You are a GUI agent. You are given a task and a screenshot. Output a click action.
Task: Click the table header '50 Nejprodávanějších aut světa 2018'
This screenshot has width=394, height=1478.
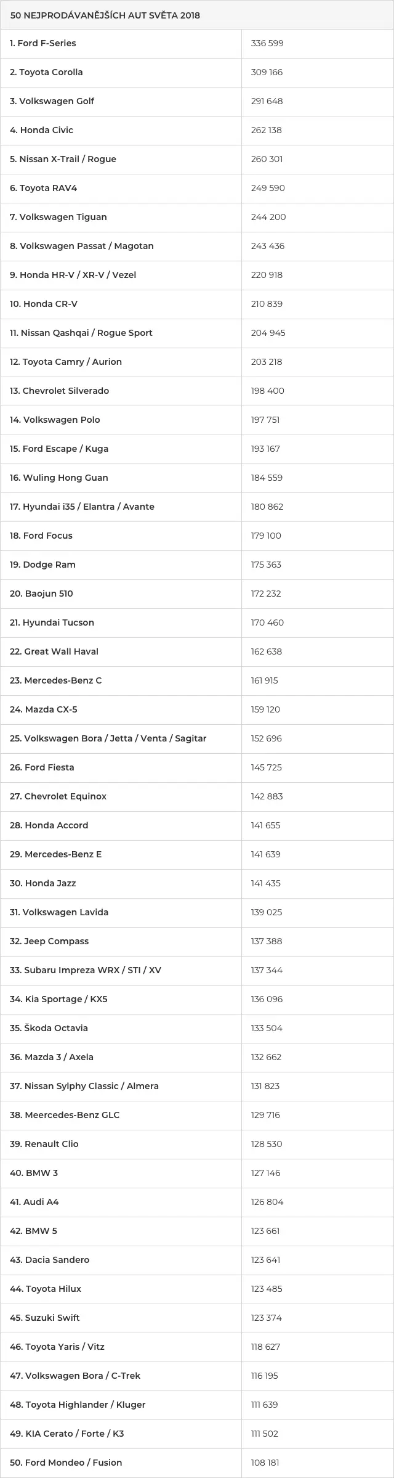[105, 15]
